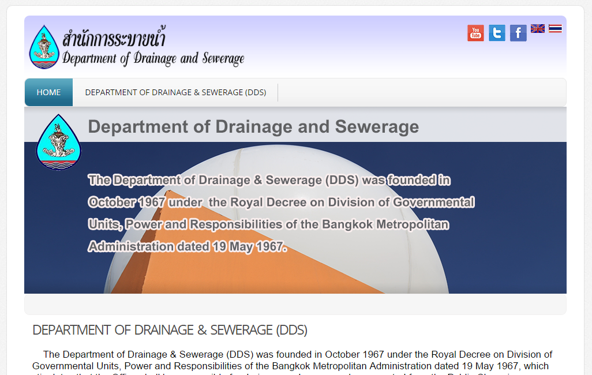Image resolution: width=592 pixels, height=375 pixels.
Task: Go to the HOME menu tab
Action: point(48,92)
